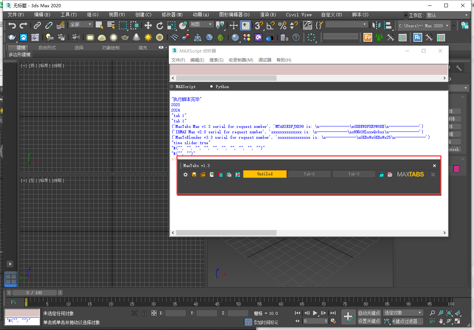Toggle the 3D Snaps button

click(259, 25)
